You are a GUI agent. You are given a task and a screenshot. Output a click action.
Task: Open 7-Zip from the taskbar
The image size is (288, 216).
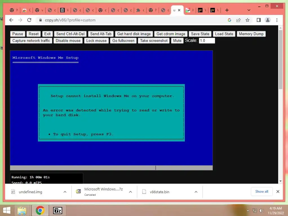point(57,210)
